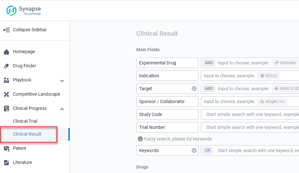Click the Literature document icon

click(6, 163)
